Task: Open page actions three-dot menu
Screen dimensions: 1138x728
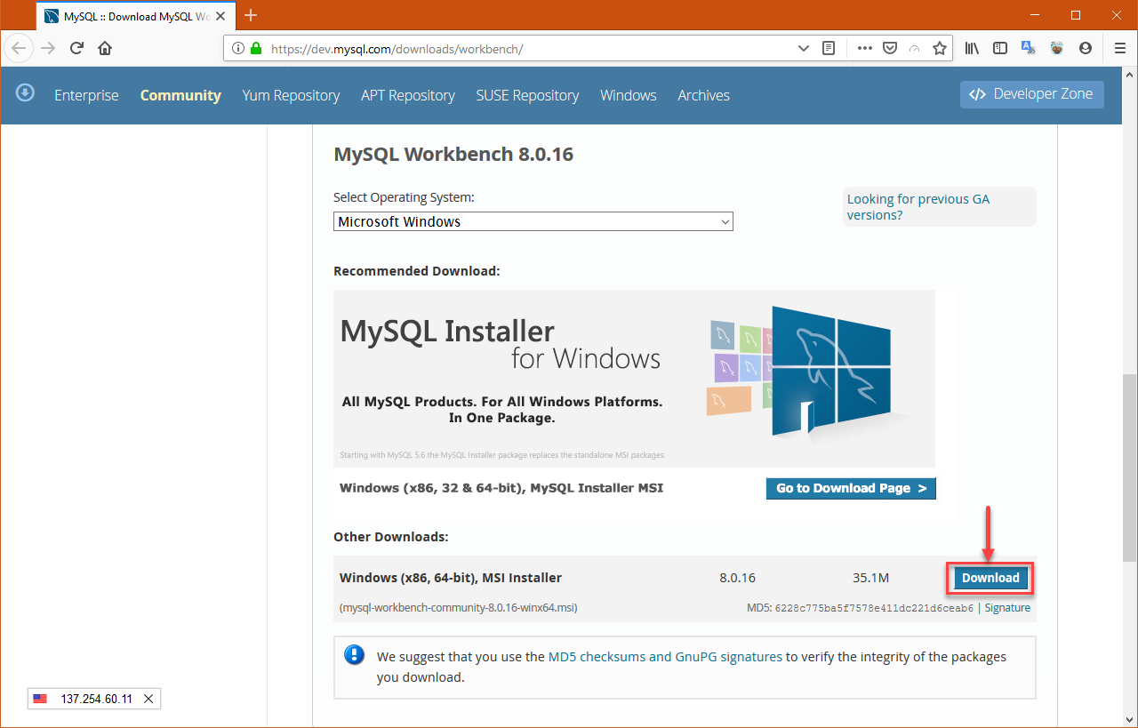Action: point(865,48)
